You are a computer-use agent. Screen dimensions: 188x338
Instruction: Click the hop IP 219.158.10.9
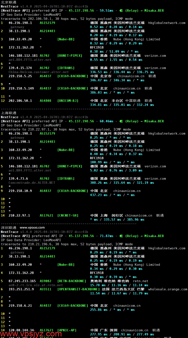click(x=20, y=191)
